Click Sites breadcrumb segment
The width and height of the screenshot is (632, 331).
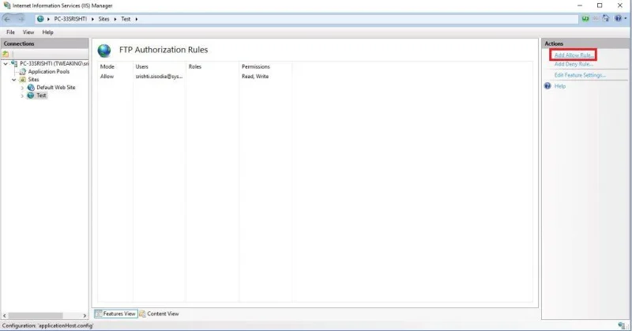104,19
